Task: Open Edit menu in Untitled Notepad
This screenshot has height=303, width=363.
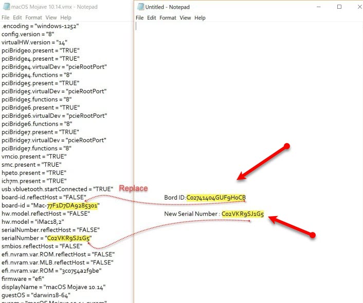Action: click(152, 18)
